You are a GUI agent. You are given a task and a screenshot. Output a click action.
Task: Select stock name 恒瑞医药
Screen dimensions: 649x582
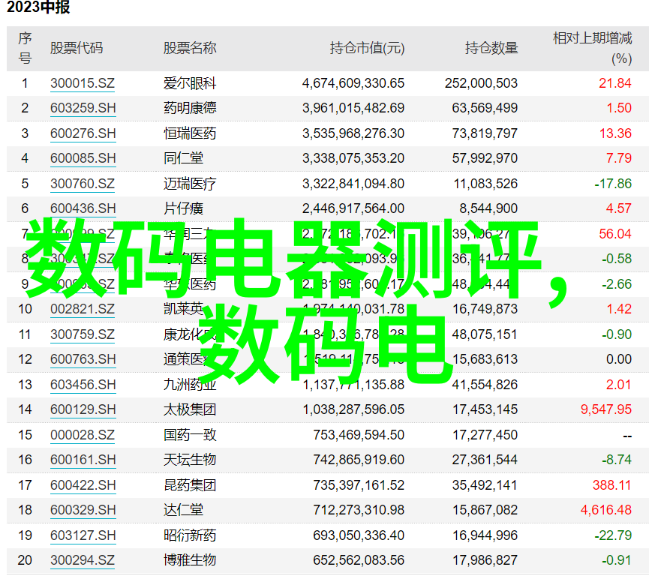pyautogui.click(x=190, y=133)
